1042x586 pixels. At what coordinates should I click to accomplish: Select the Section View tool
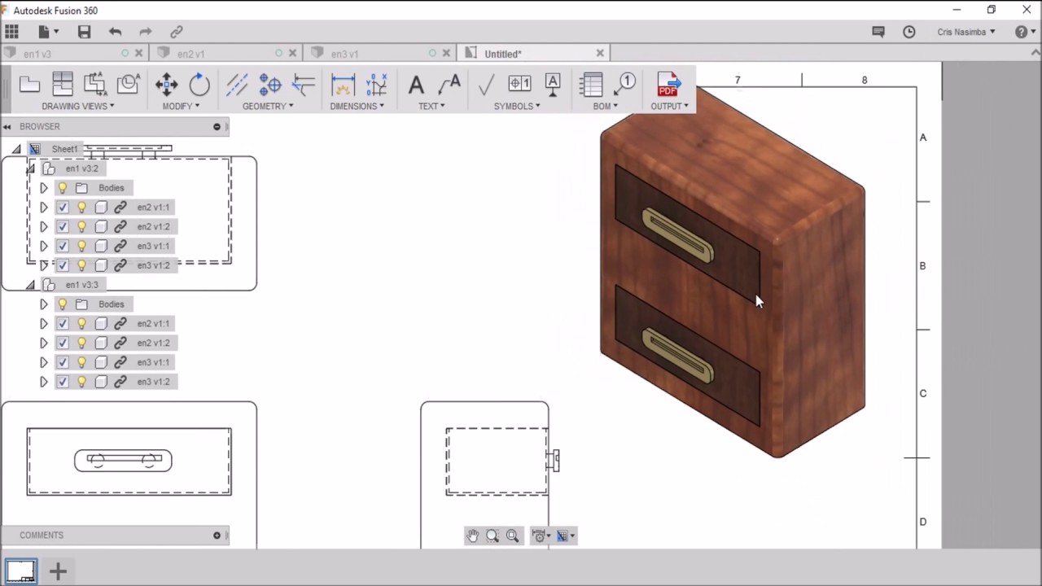[95, 84]
